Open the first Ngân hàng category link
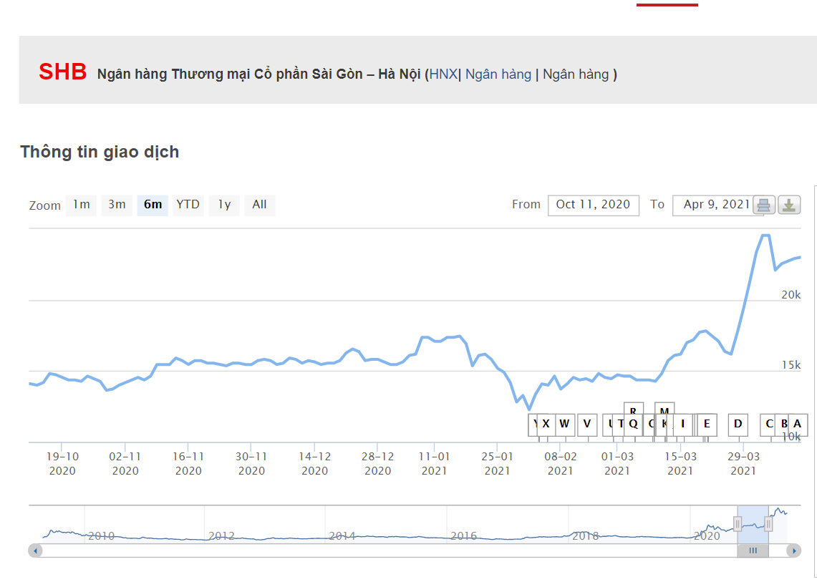This screenshot has height=582, width=817. click(x=498, y=74)
